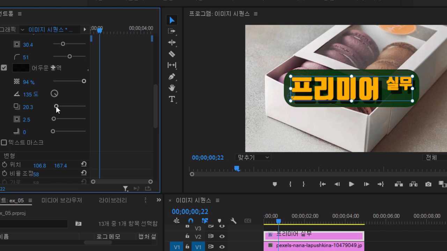Screen dimensions: 447x251
Task: Select the Track Select Forward tool
Action: [x=171, y=31]
